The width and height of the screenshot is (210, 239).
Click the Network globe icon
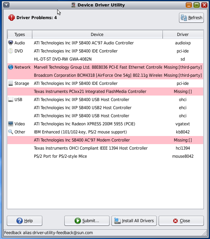pos(11,67)
